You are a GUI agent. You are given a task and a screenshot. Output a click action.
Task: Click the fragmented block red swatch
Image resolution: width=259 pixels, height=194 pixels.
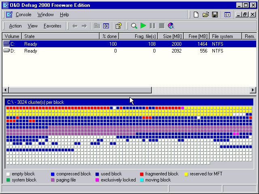click(x=142, y=174)
